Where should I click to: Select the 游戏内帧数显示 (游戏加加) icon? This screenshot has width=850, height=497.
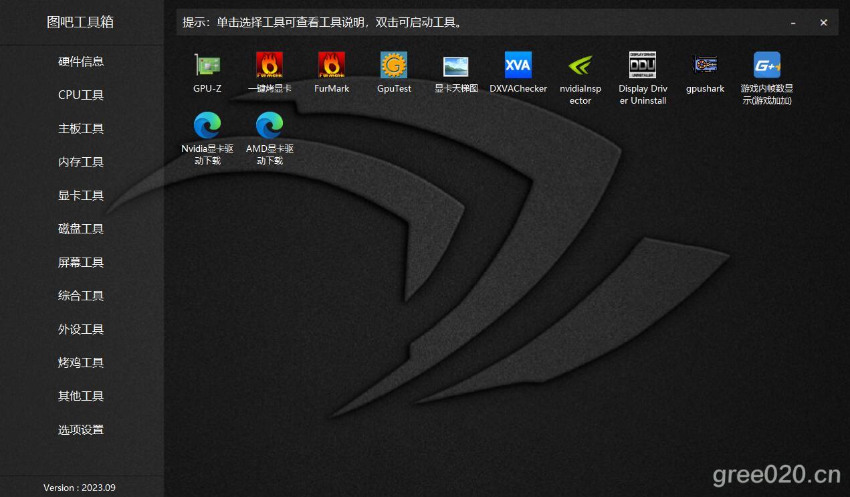pos(766,66)
